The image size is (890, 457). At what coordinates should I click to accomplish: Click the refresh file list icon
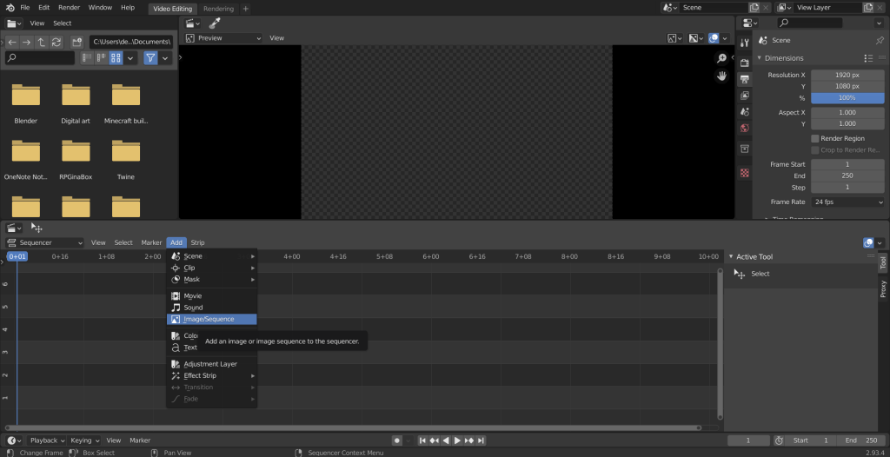click(x=57, y=42)
